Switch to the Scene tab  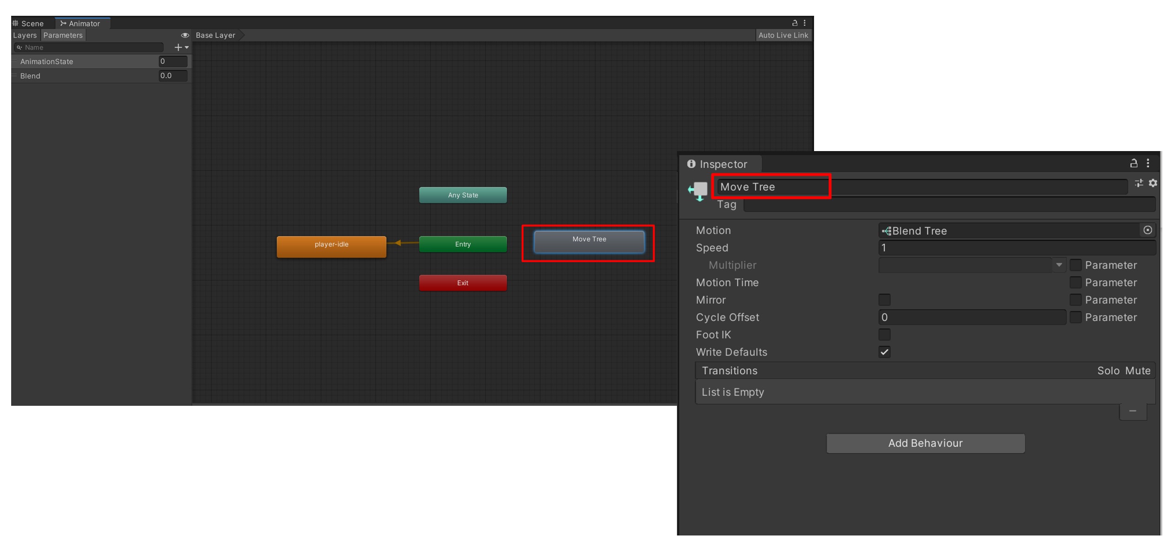pos(28,23)
